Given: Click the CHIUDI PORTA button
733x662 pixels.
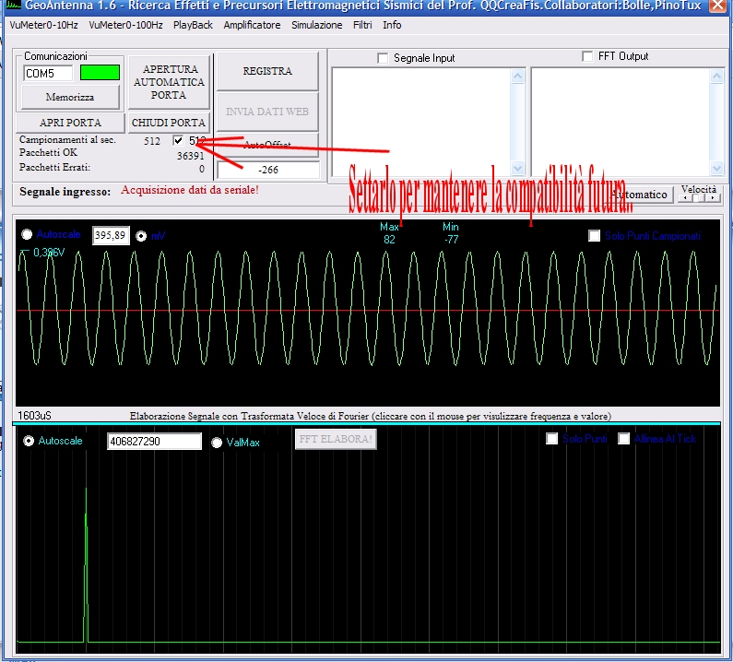Looking at the screenshot, I should point(169,123).
